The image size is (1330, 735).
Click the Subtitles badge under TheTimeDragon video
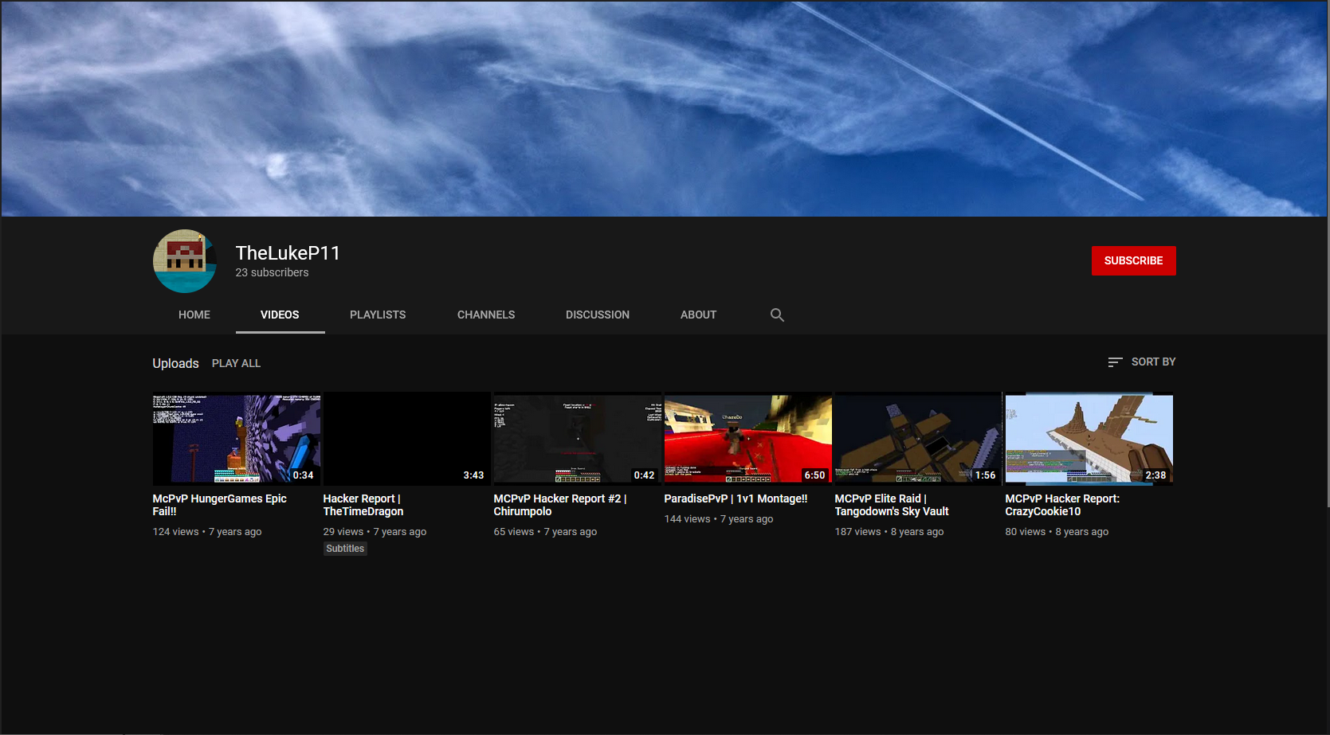click(x=345, y=549)
